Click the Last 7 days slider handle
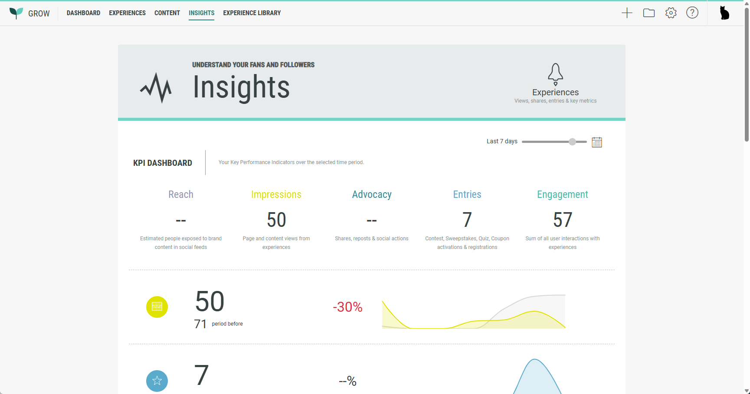750x394 pixels. (x=572, y=142)
